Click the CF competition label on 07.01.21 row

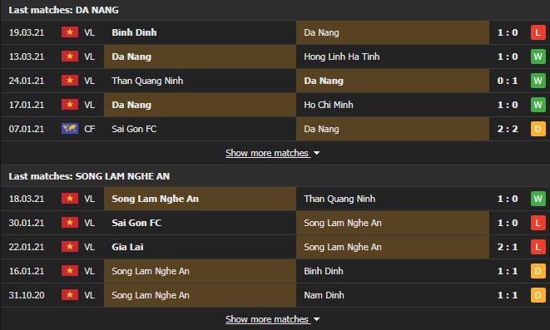89,129
